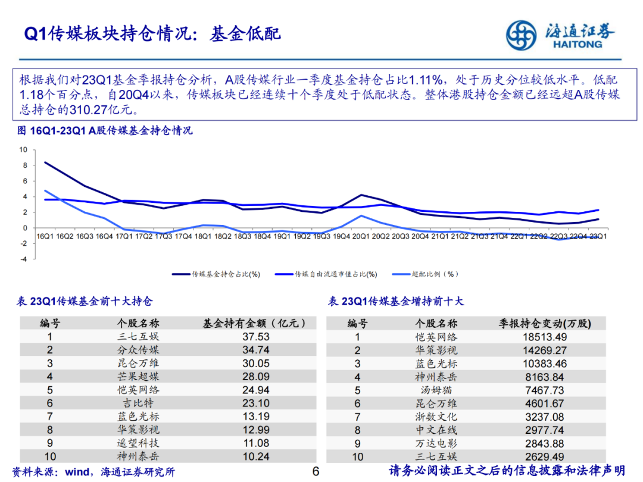643x482 pixels.
Task: Click 华策影视 in the holdings table
Action: point(138,430)
